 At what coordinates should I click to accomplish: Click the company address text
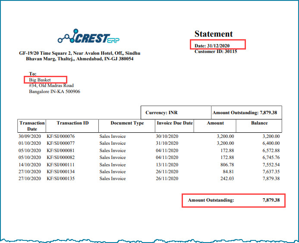point(80,56)
